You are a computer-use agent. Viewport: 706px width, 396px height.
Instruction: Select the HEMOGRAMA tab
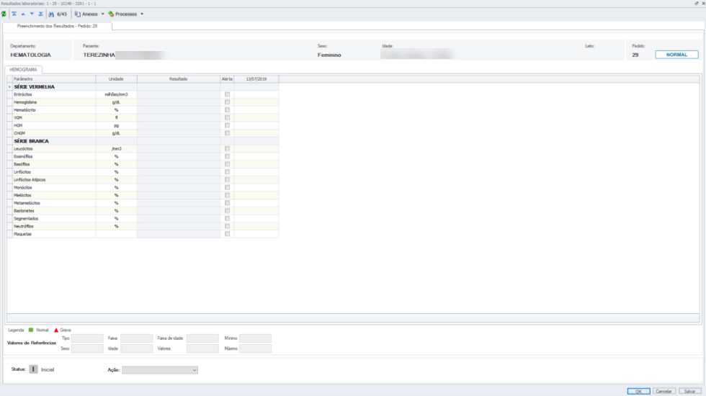(x=23, y=70)
